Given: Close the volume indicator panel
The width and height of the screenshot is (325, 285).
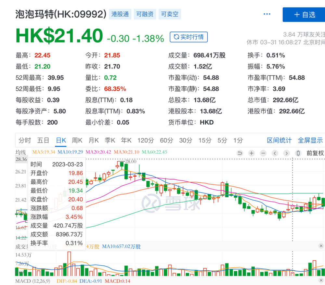Looking at the screenshot, I should tap(321, 246).
